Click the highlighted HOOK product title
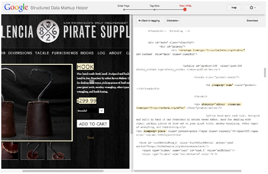The height and width of the screenshot is (174, 268). pyautogui.click(x=85, y=67)
